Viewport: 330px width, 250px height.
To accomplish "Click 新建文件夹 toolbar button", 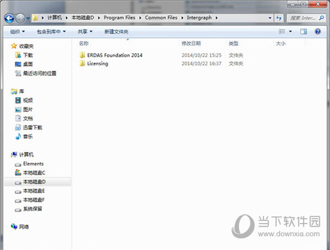I will 116,32.
